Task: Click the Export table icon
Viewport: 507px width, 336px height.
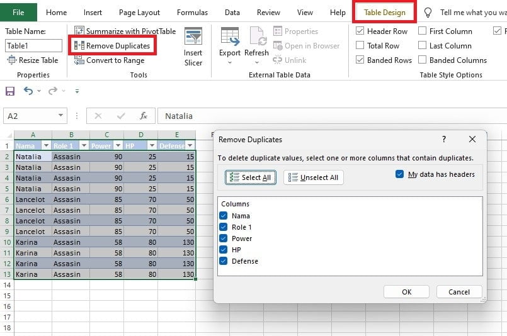Action: [x=230, y=36]
